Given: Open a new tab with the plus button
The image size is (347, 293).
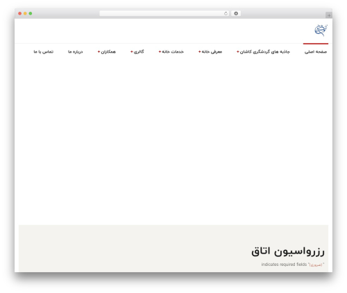Looking at the screenshot, I should click(329, 15).
